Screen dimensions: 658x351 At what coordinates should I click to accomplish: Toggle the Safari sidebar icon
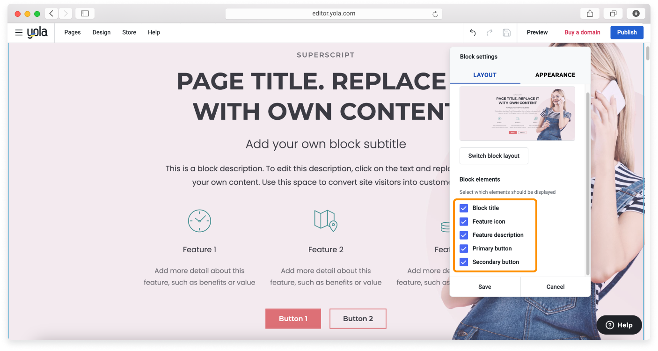pyautogui.click(x=85, y=14)
